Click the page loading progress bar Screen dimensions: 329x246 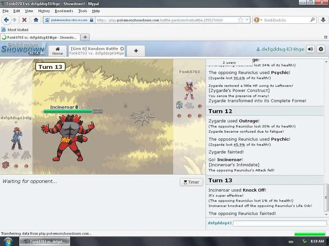(310, 234)
